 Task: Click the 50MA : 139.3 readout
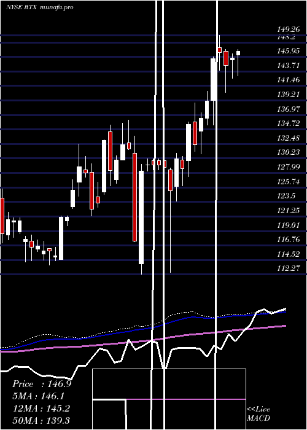[x=42, y=420]
